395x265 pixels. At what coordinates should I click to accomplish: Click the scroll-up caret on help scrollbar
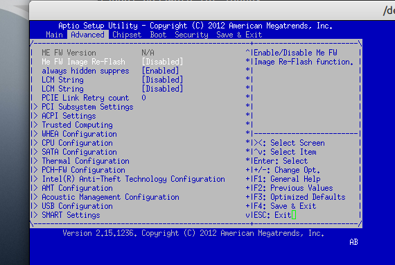click(x=247, y=52)
